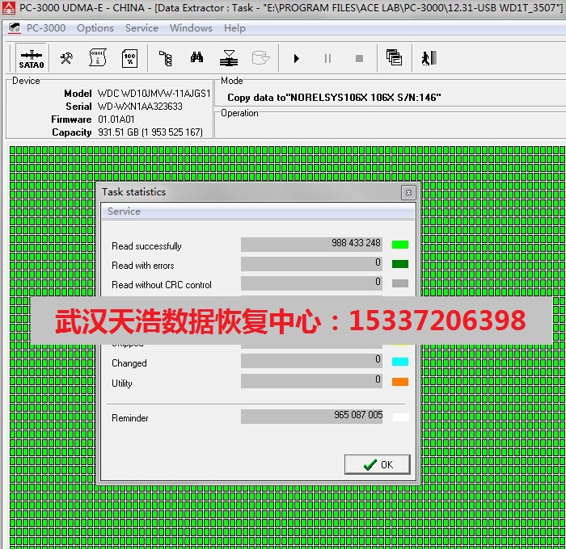Click the exit running-man icon
This screenshot has width=566, height=549.
(x=429, y=58)
